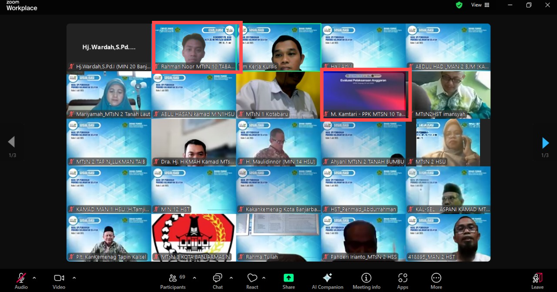Open the View layout menu
The height and width of the screenshot is (292, 557).
[x=480, y=5]
